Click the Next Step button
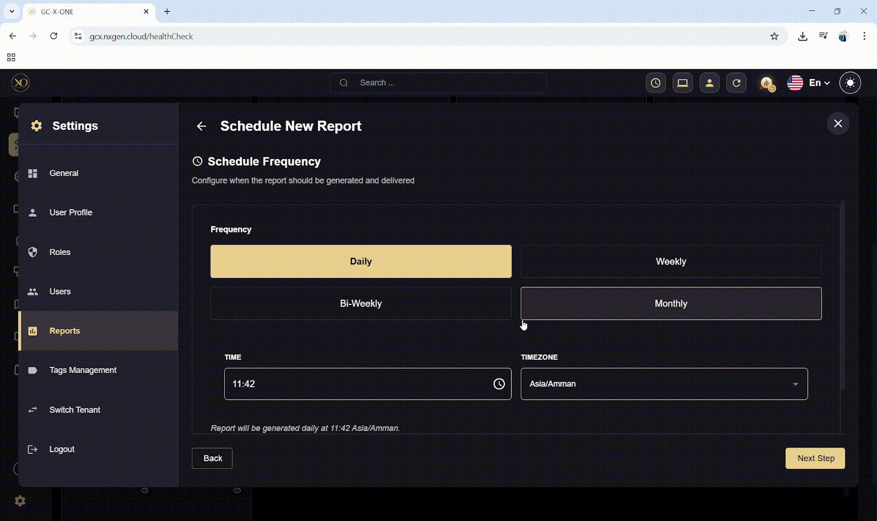The height and width of the screenshot is (521, 877). 815,458
